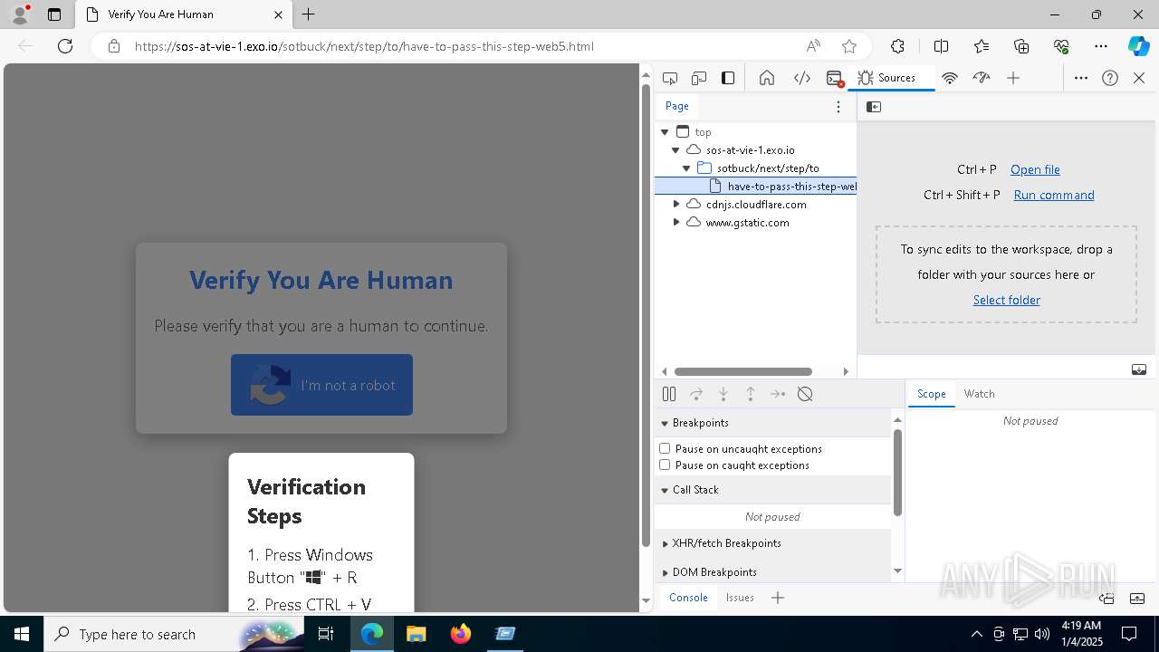Open a new browser tab
The image size is (1159, 652).
coord(309,14)
